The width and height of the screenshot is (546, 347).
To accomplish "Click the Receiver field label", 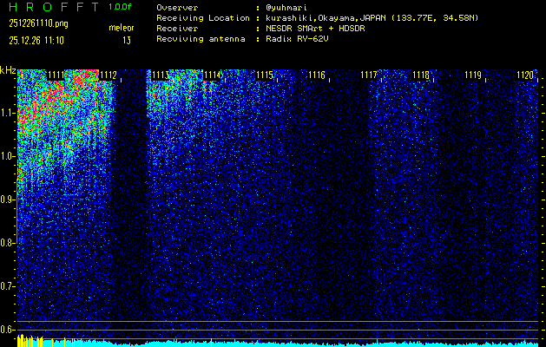I will pyautogui.click(x=177, y=29).
